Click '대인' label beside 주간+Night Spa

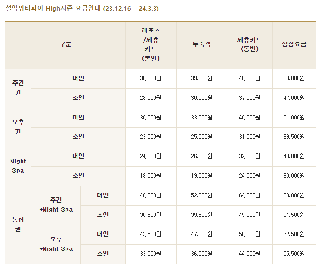[103, 195]
